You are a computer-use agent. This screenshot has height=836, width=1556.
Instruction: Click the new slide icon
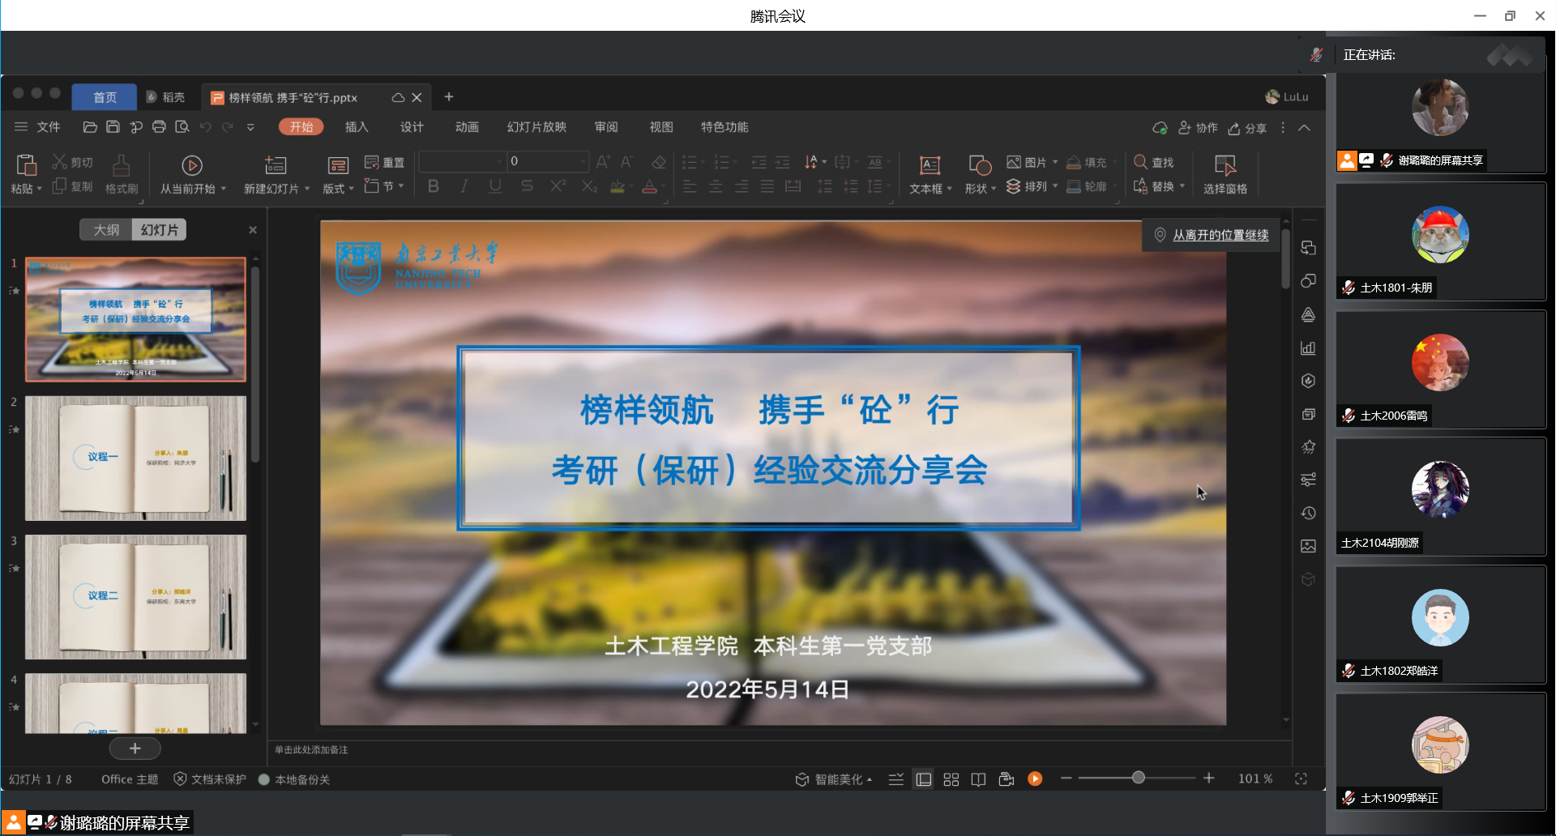[276, 165]
